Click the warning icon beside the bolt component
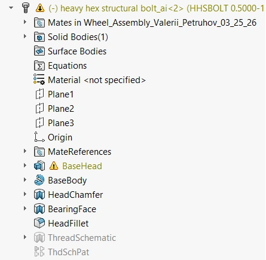The width and height of the screenshot is (266, 260). pyautogui.click(x=40, y=8)
